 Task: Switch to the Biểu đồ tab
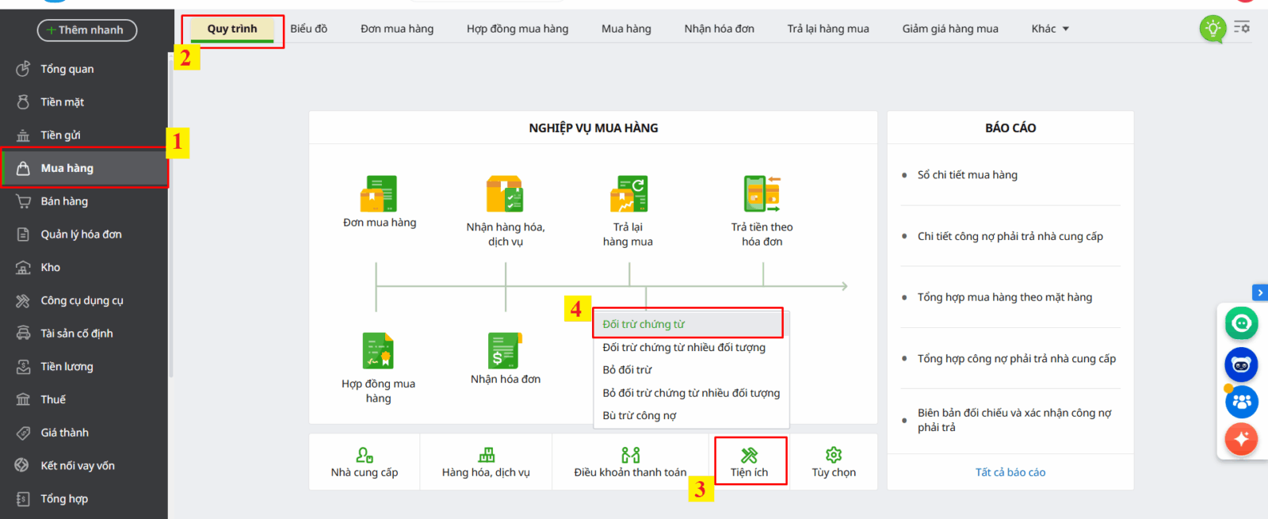pyautogui.click(x=308, y=29)
